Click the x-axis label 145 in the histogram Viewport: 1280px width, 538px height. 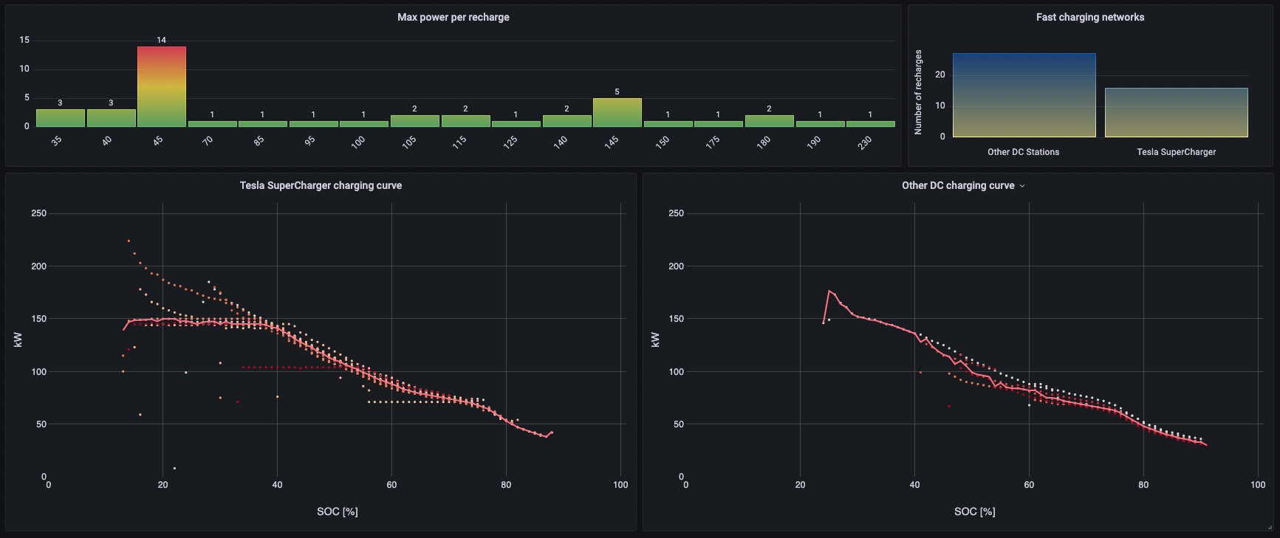tap(612, 142)
